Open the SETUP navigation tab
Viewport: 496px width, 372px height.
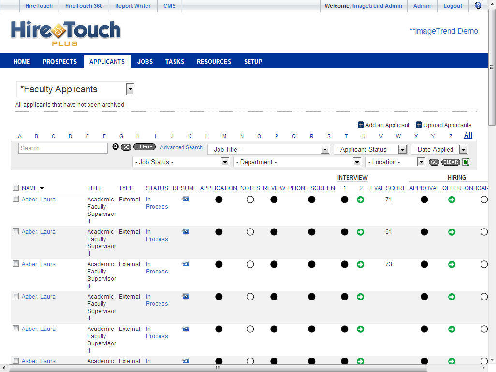point(252,61)
